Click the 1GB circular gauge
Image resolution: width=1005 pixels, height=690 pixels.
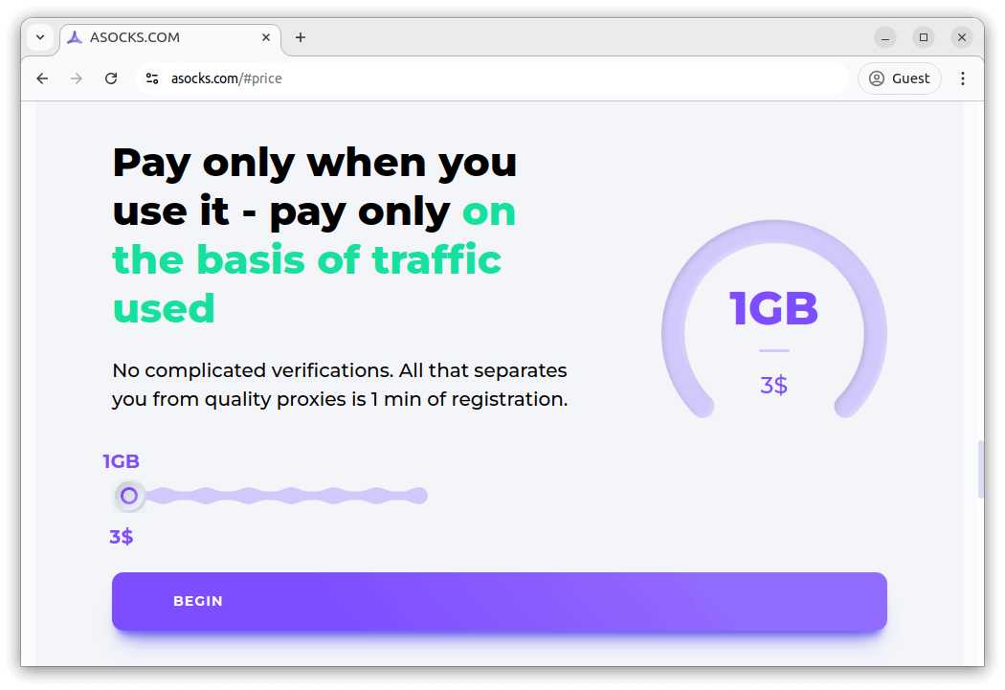click(773, 325)
